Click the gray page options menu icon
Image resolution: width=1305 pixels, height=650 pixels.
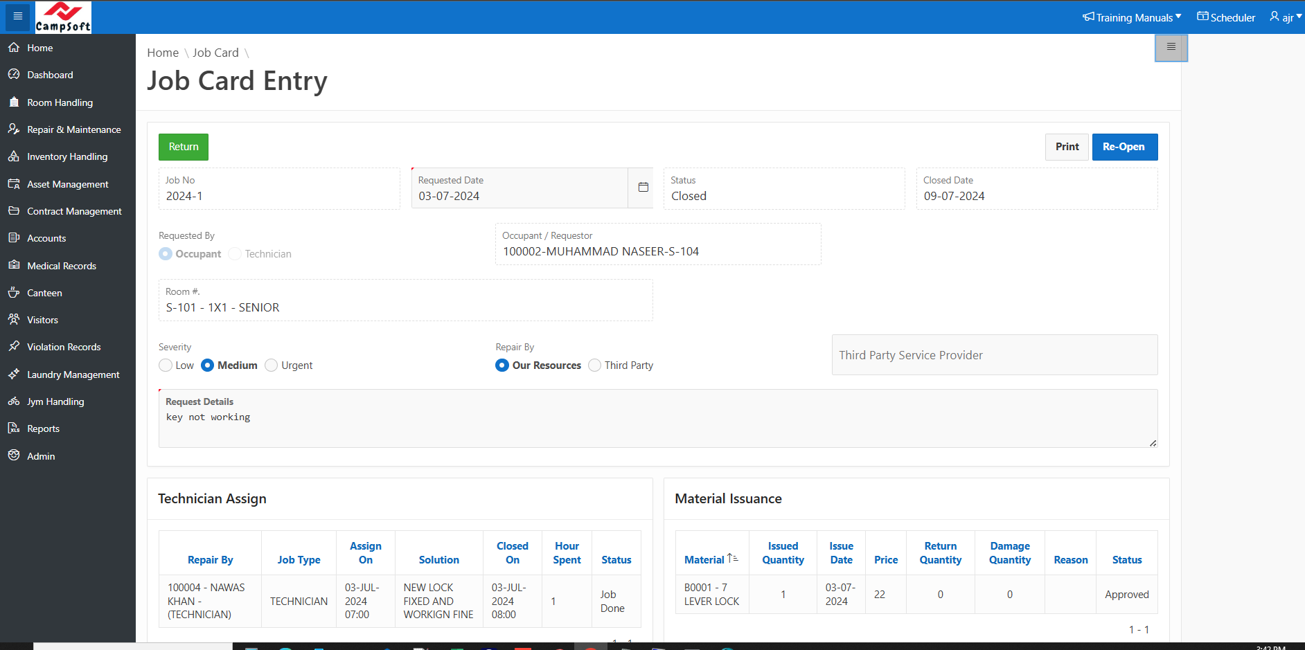coord(1171,47)
